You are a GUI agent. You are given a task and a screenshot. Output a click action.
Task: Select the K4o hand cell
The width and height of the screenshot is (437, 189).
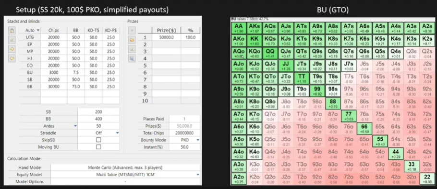click(x=255, y=154)
